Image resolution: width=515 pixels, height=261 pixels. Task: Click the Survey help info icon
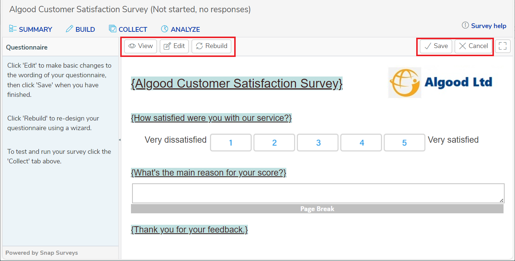click(x=465, y=26)
